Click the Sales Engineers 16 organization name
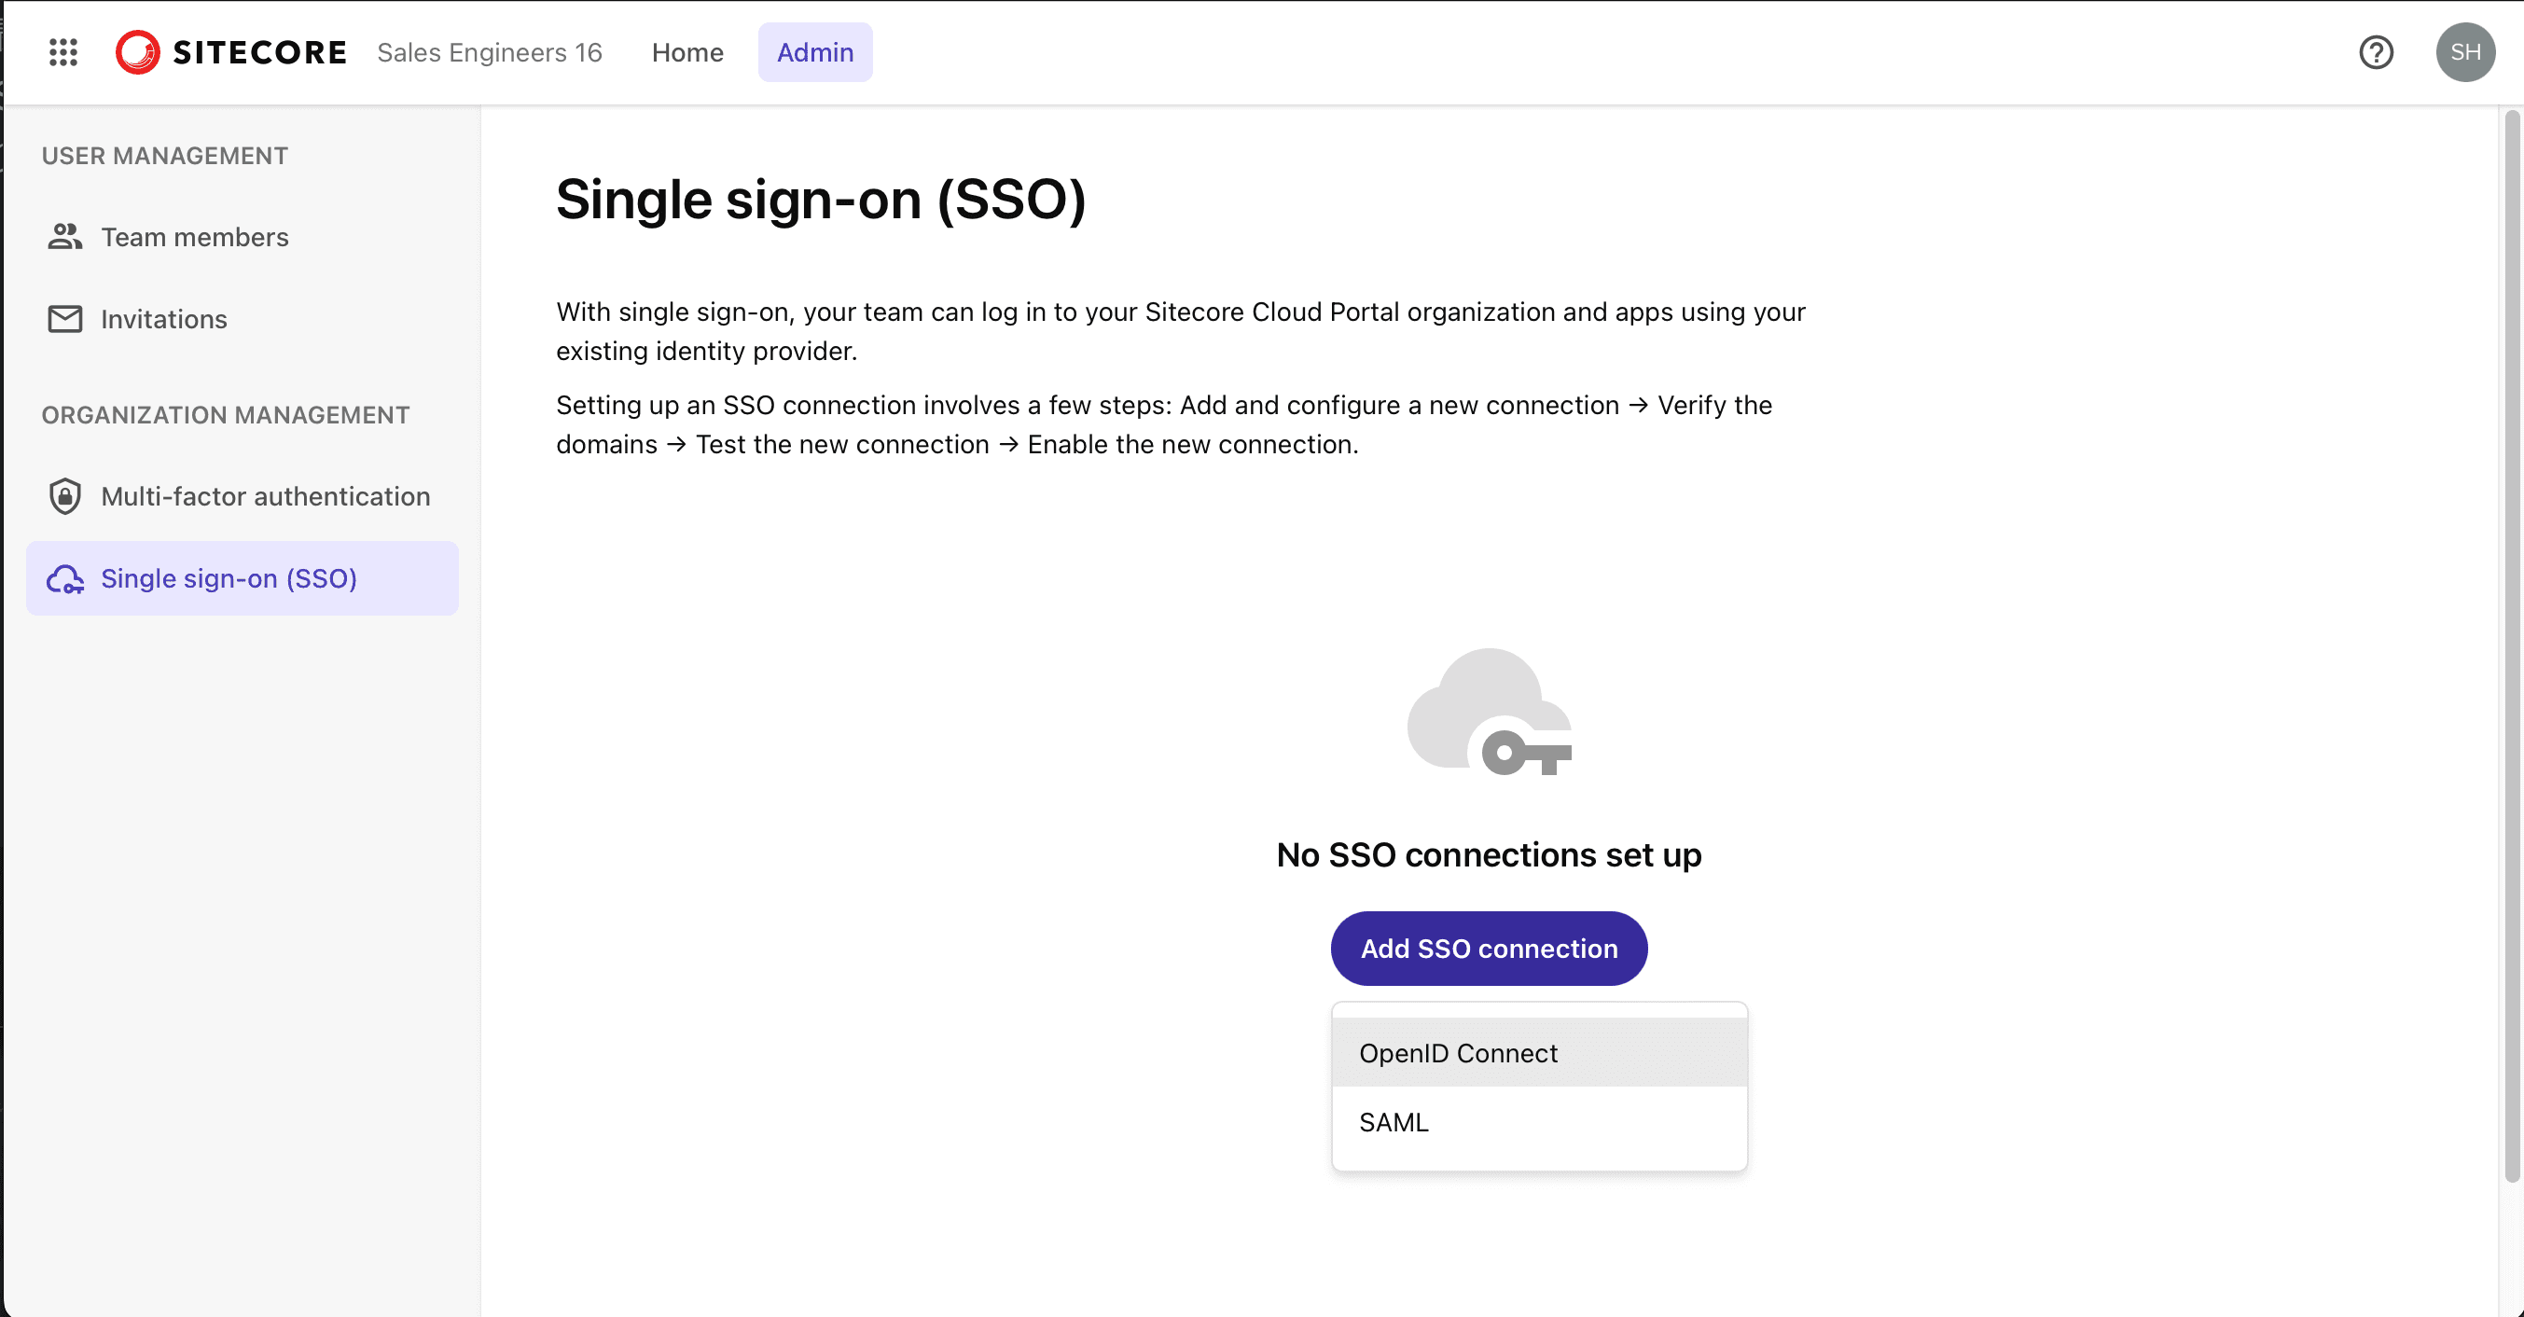The height and width of the screenshot is (1317, 2524). point(489,52)
